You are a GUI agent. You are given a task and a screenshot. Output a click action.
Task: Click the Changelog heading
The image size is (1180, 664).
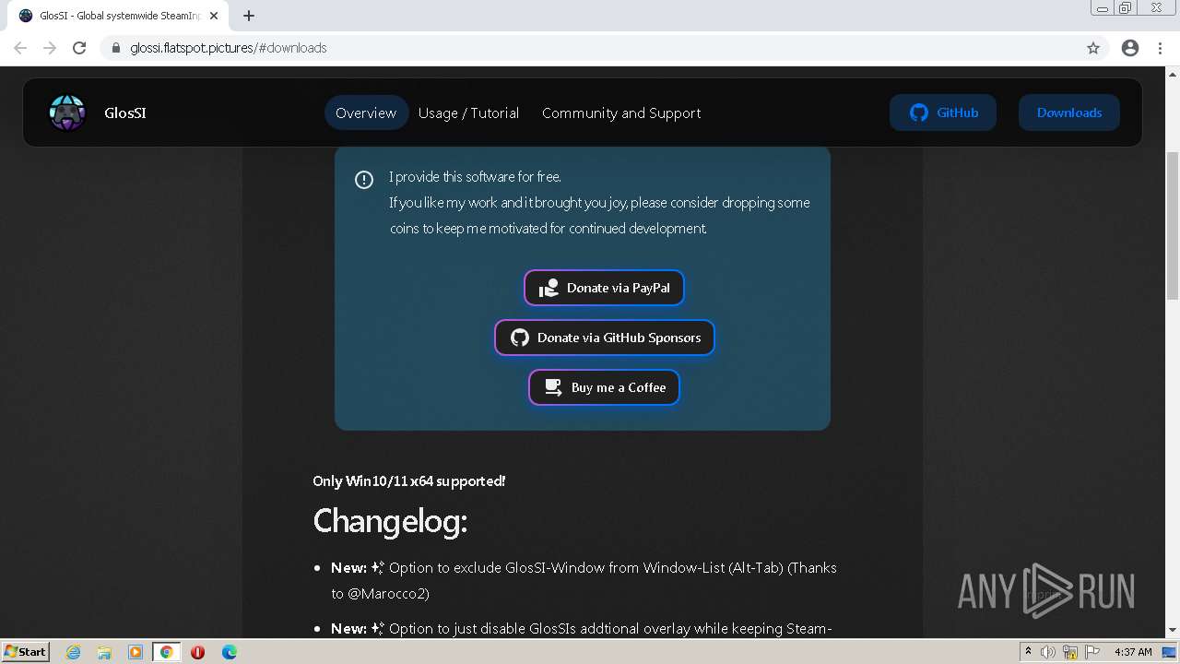click(x=390, y=521)
